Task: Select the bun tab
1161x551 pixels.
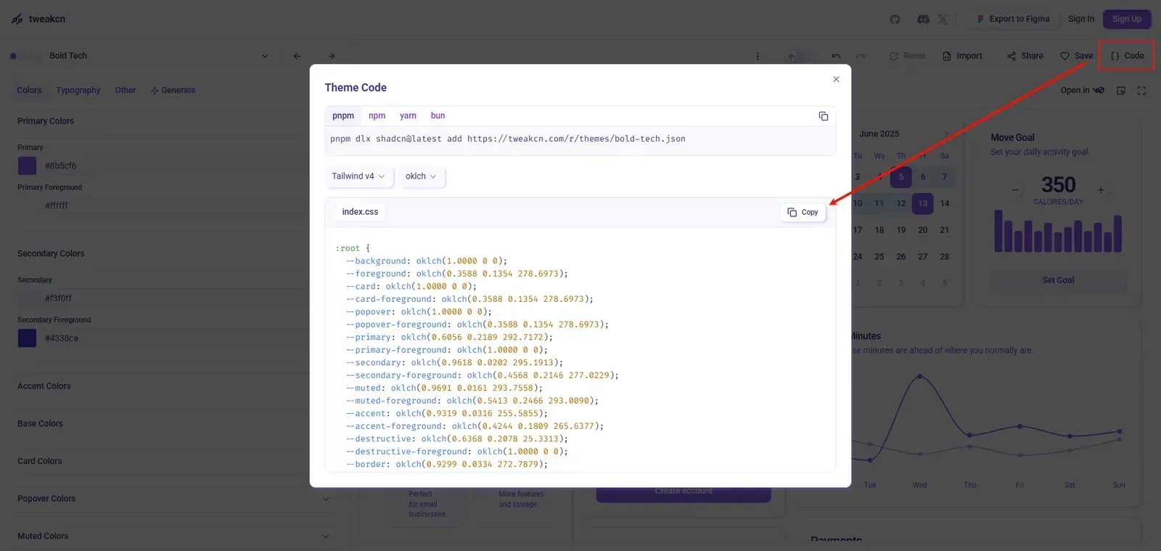Action: (x=438, y=116)
